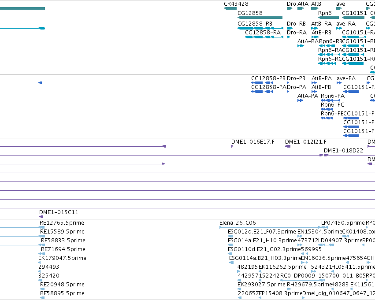Select the AttB-PA protein label

[322, 78]
